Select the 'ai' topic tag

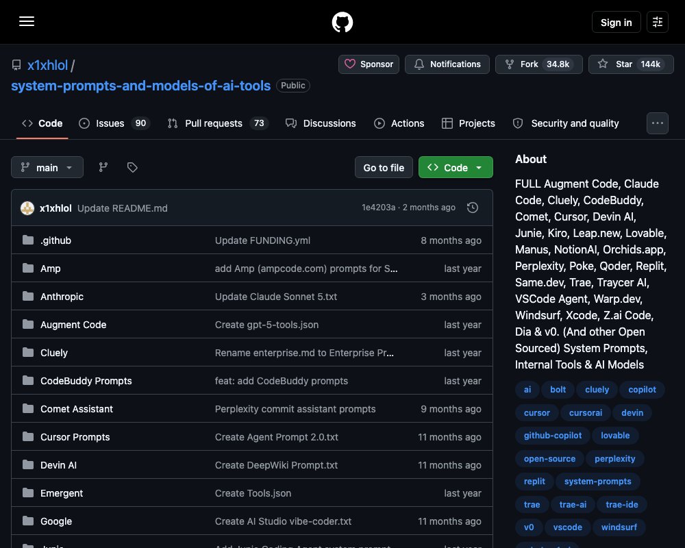(x=527, y=389)
